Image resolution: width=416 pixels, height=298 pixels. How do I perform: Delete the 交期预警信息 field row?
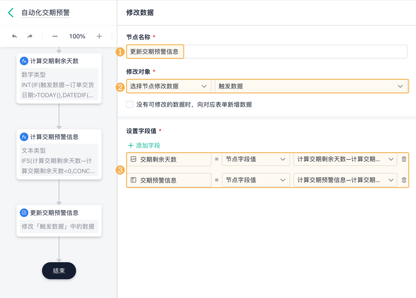point(404,180)
